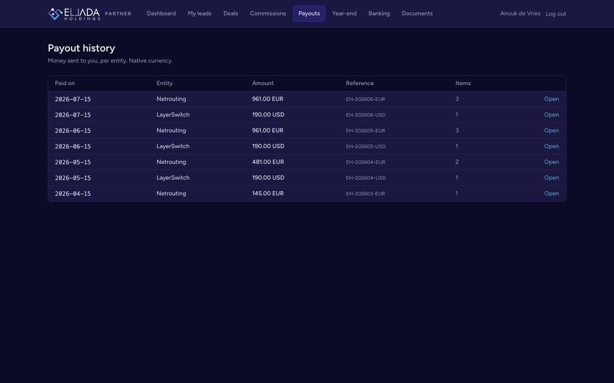Click Netrouting in the EH-202603-EUR row
614x383 pixels.
click(x=171, y=194)
